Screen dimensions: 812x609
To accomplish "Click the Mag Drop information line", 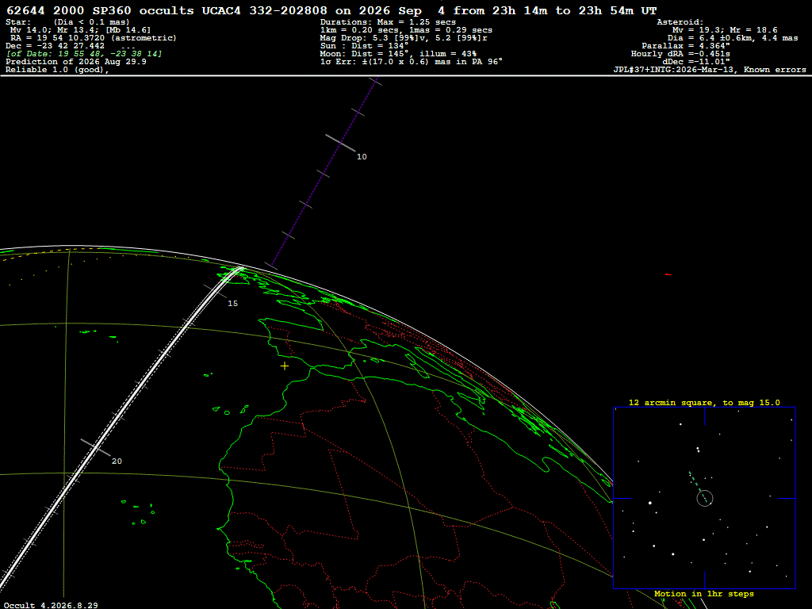I will [404, 38].
